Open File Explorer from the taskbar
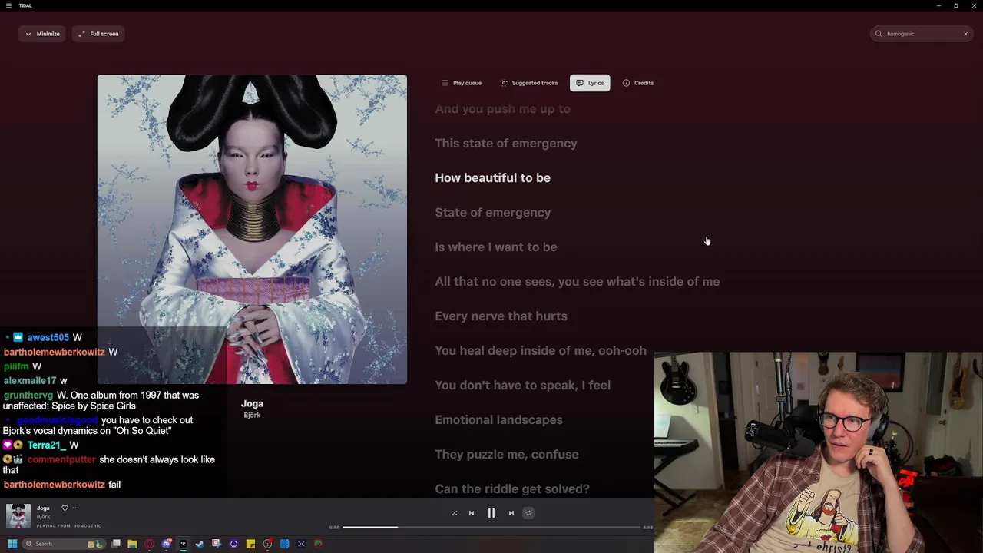 coord(132,544)
